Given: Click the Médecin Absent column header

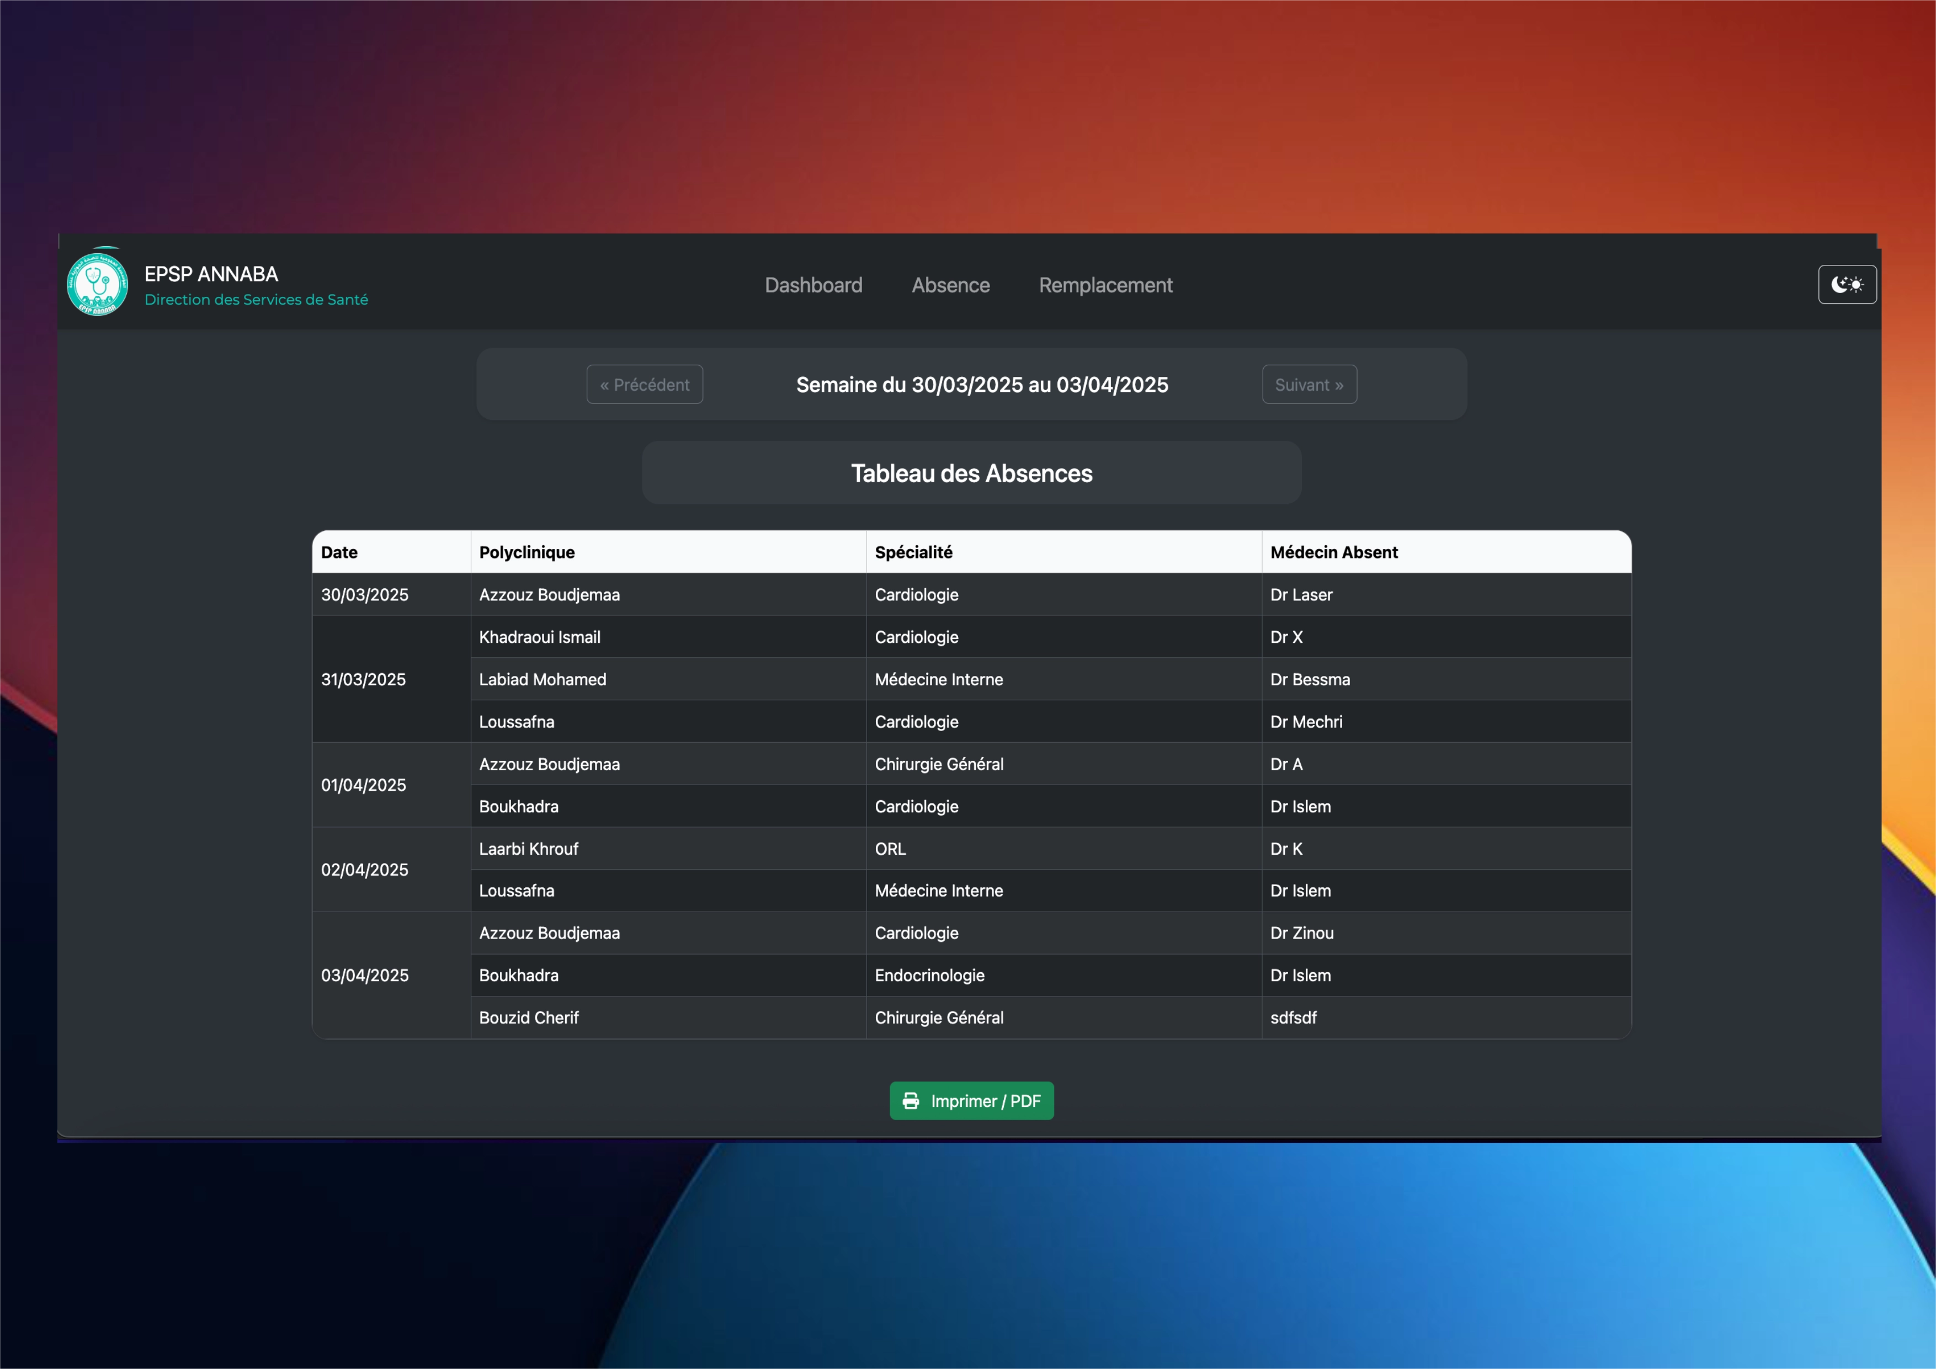Looking at the screenshot, I should pyautogui.click(x=1333, y=552).
